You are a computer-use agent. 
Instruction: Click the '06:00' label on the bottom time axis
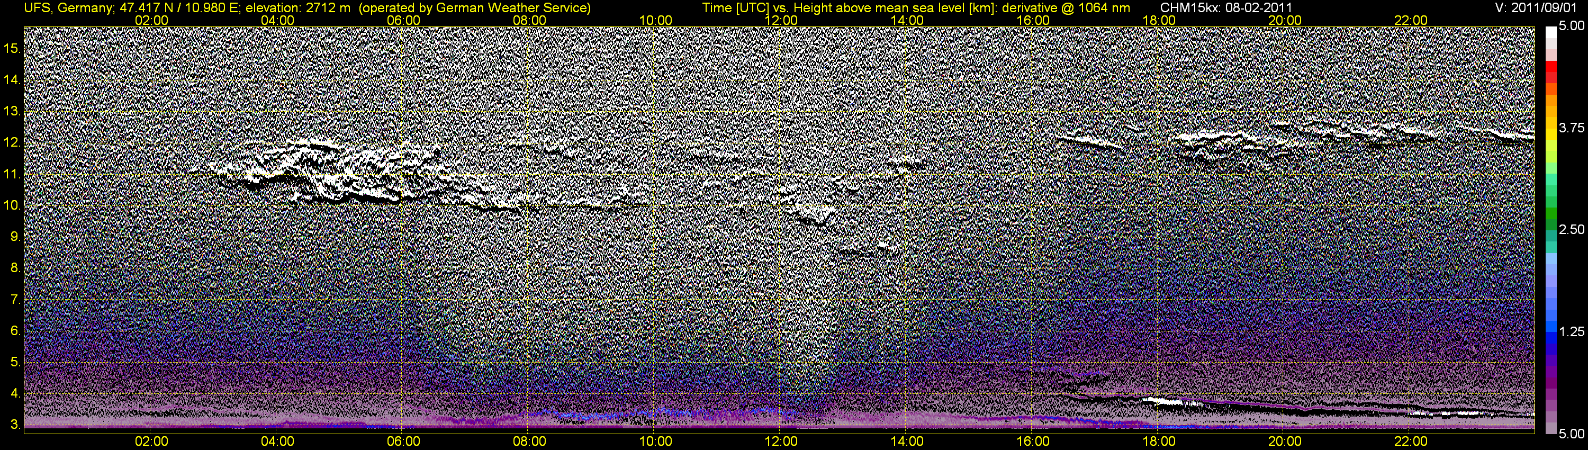tap(403, 442)
